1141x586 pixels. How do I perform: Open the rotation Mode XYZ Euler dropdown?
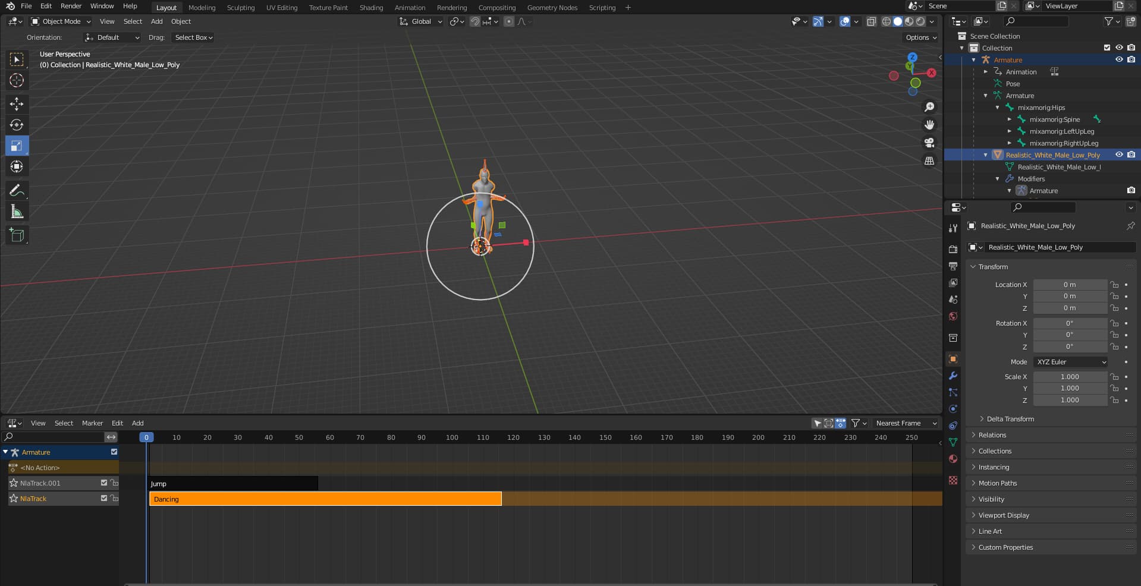pyautogui.click(x=1070, y=362)
